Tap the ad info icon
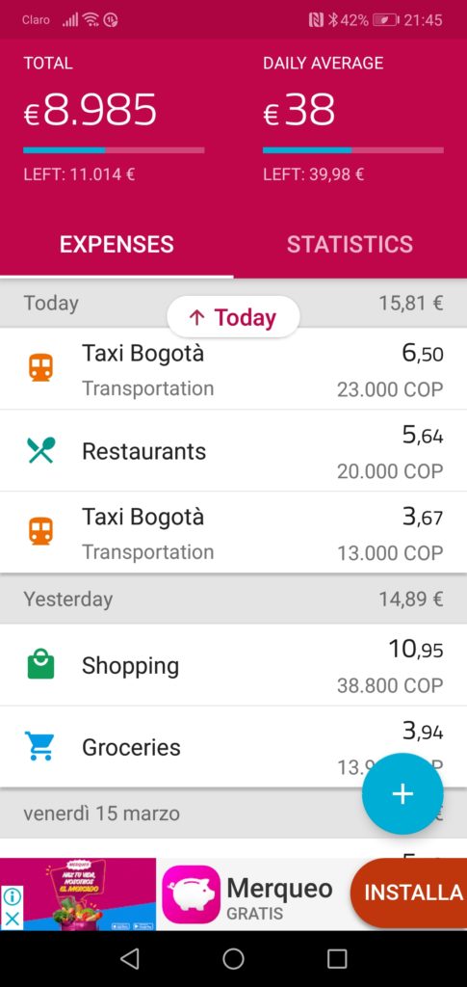Screen dimensions: 467x987 coord(12,896)
